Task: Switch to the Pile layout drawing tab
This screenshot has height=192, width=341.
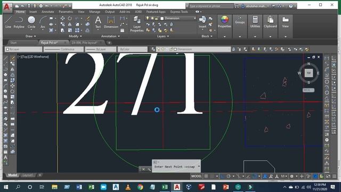Action: [x=85, y=43]
